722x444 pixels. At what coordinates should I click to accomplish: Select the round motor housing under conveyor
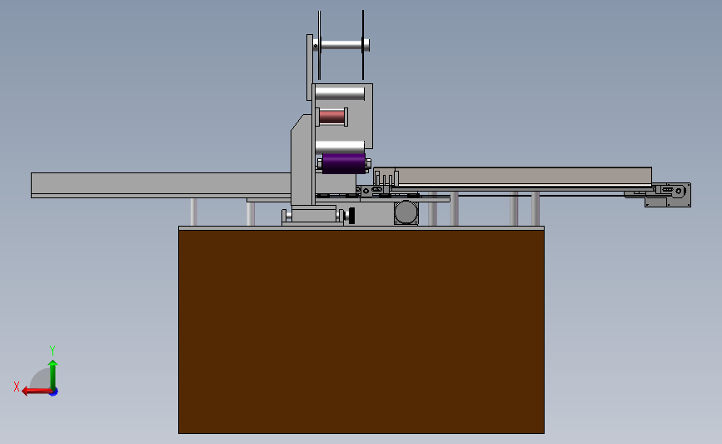click(406, 212)
